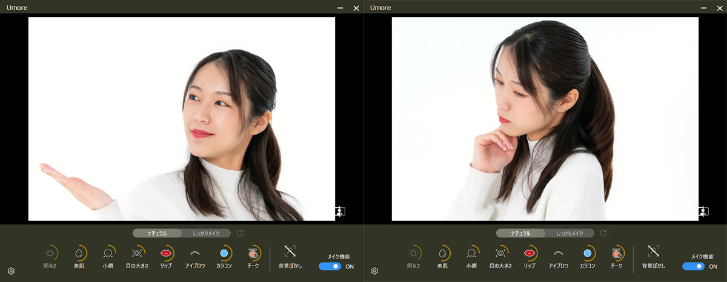
Task: Click チーク cheek blush icon in right window
Action: tap(617, 254)
